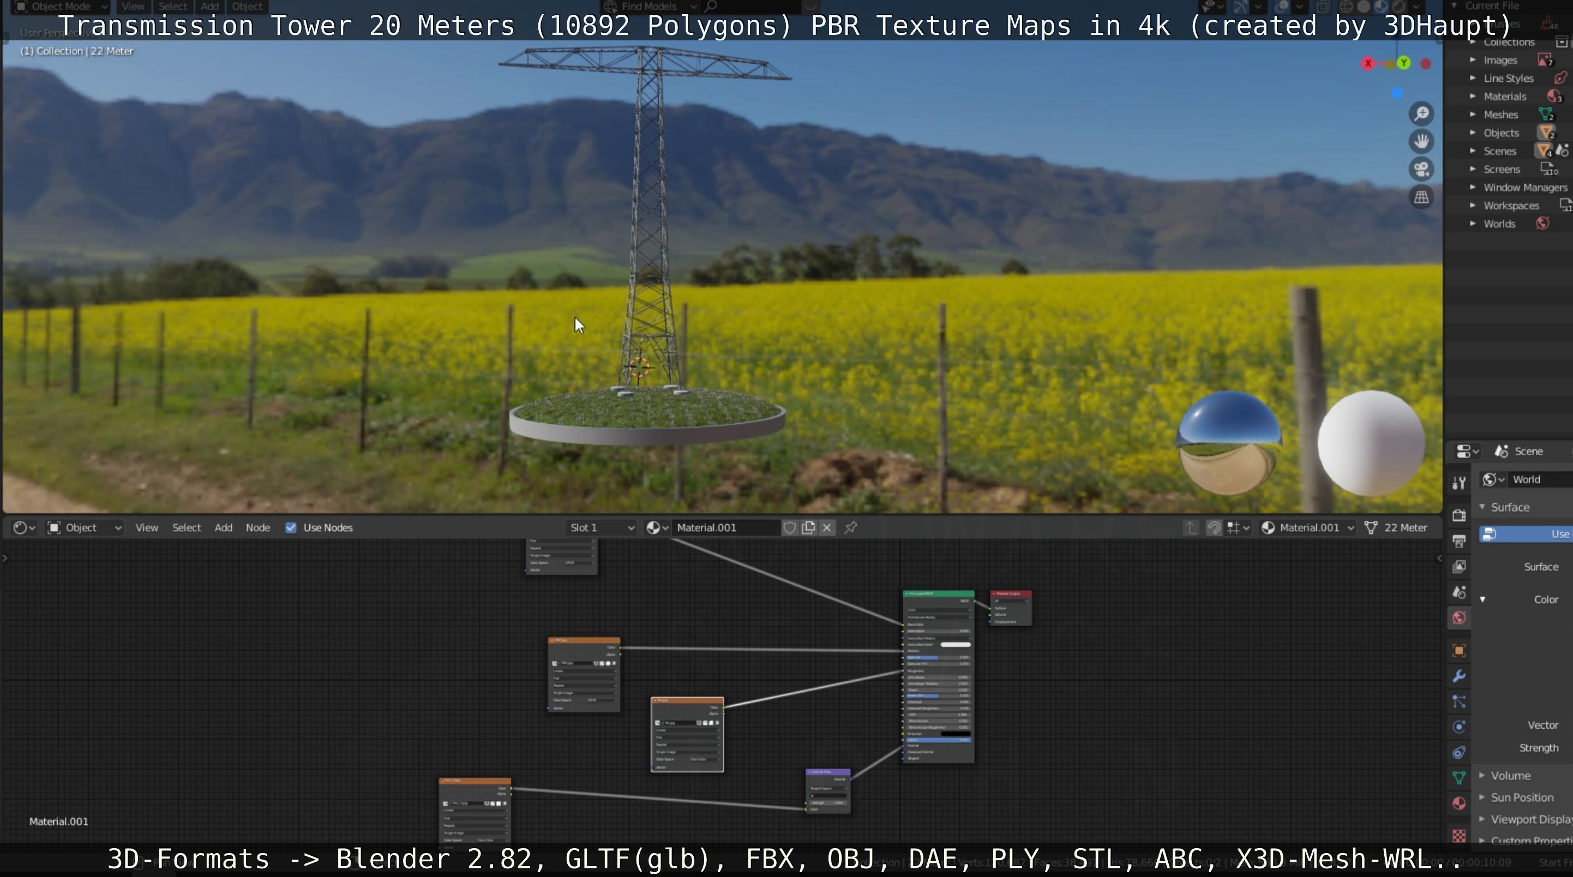
Task: Open the Texture properties checker tab
Action: 1459,836
